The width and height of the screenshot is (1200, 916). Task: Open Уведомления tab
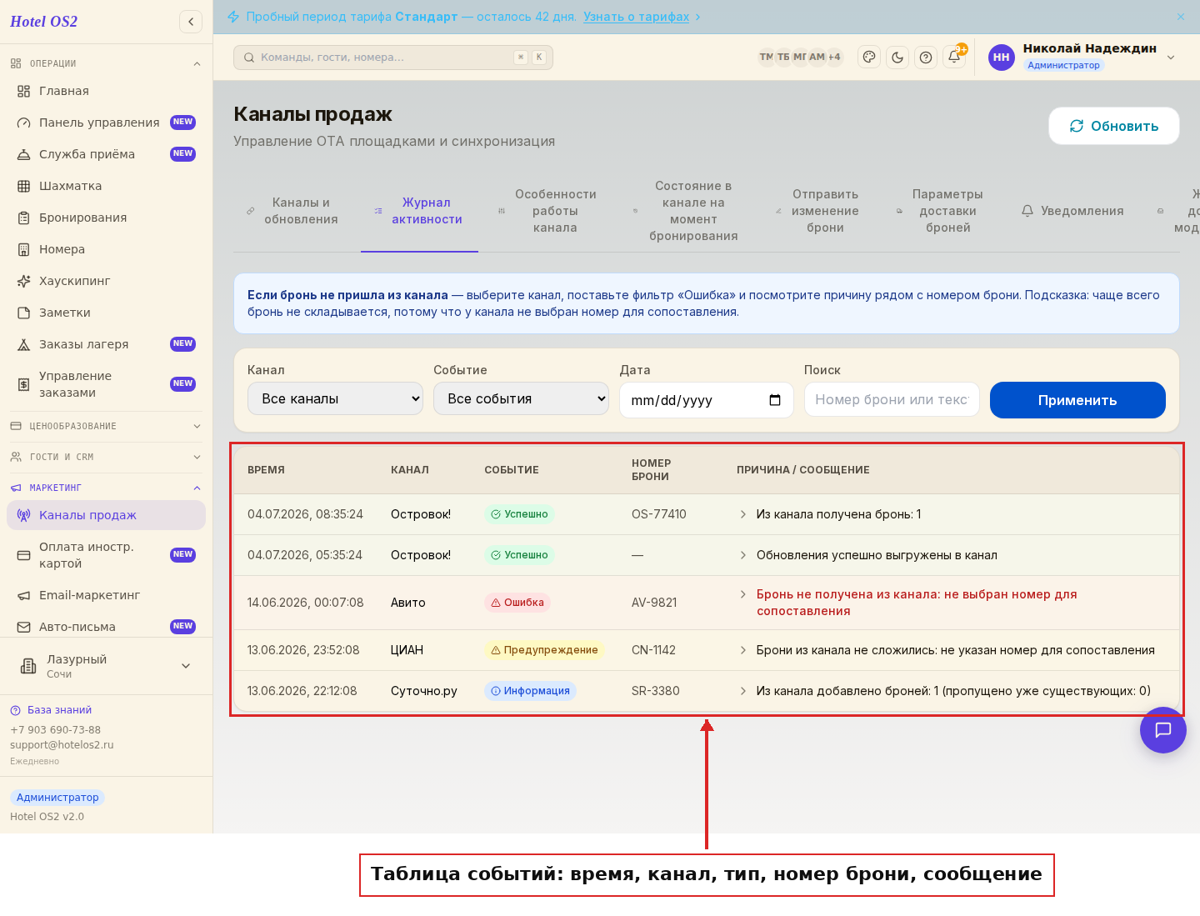(1072, 211)
